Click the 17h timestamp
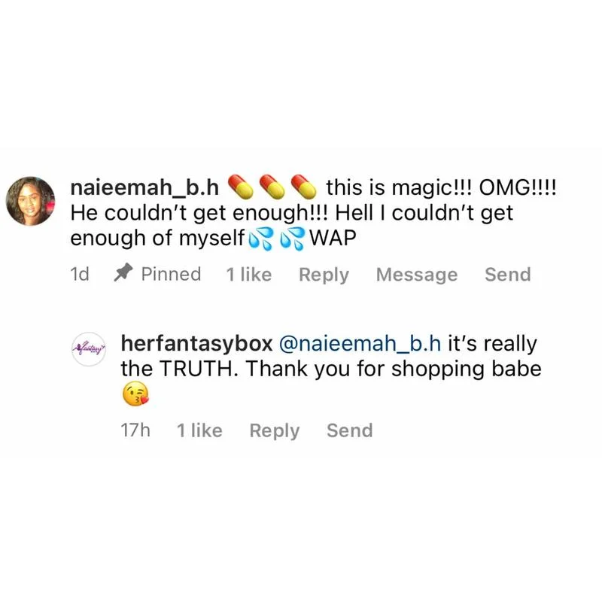The width and height of the screenshot is (602, 602). point(135,430)
